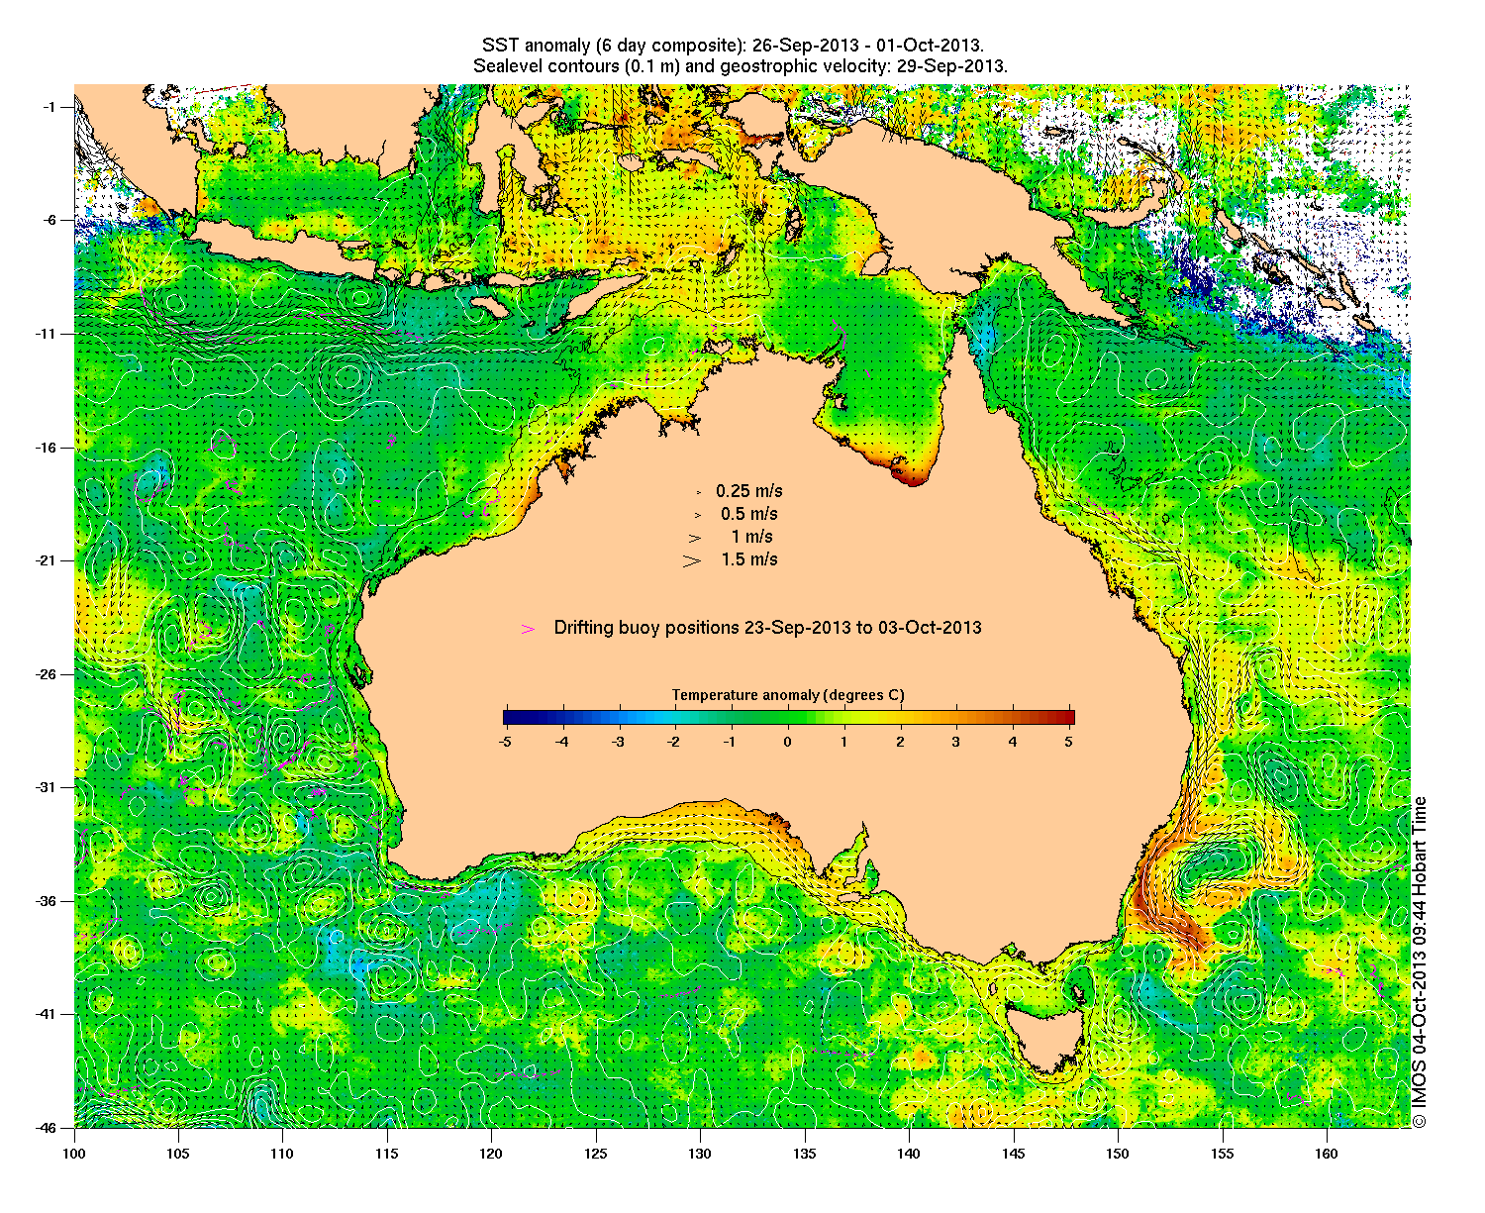Click latitude axis label -1
The height and width of the screenshot is (1213, 1485).
51,106
